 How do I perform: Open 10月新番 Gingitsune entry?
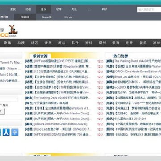click(62, 66)
